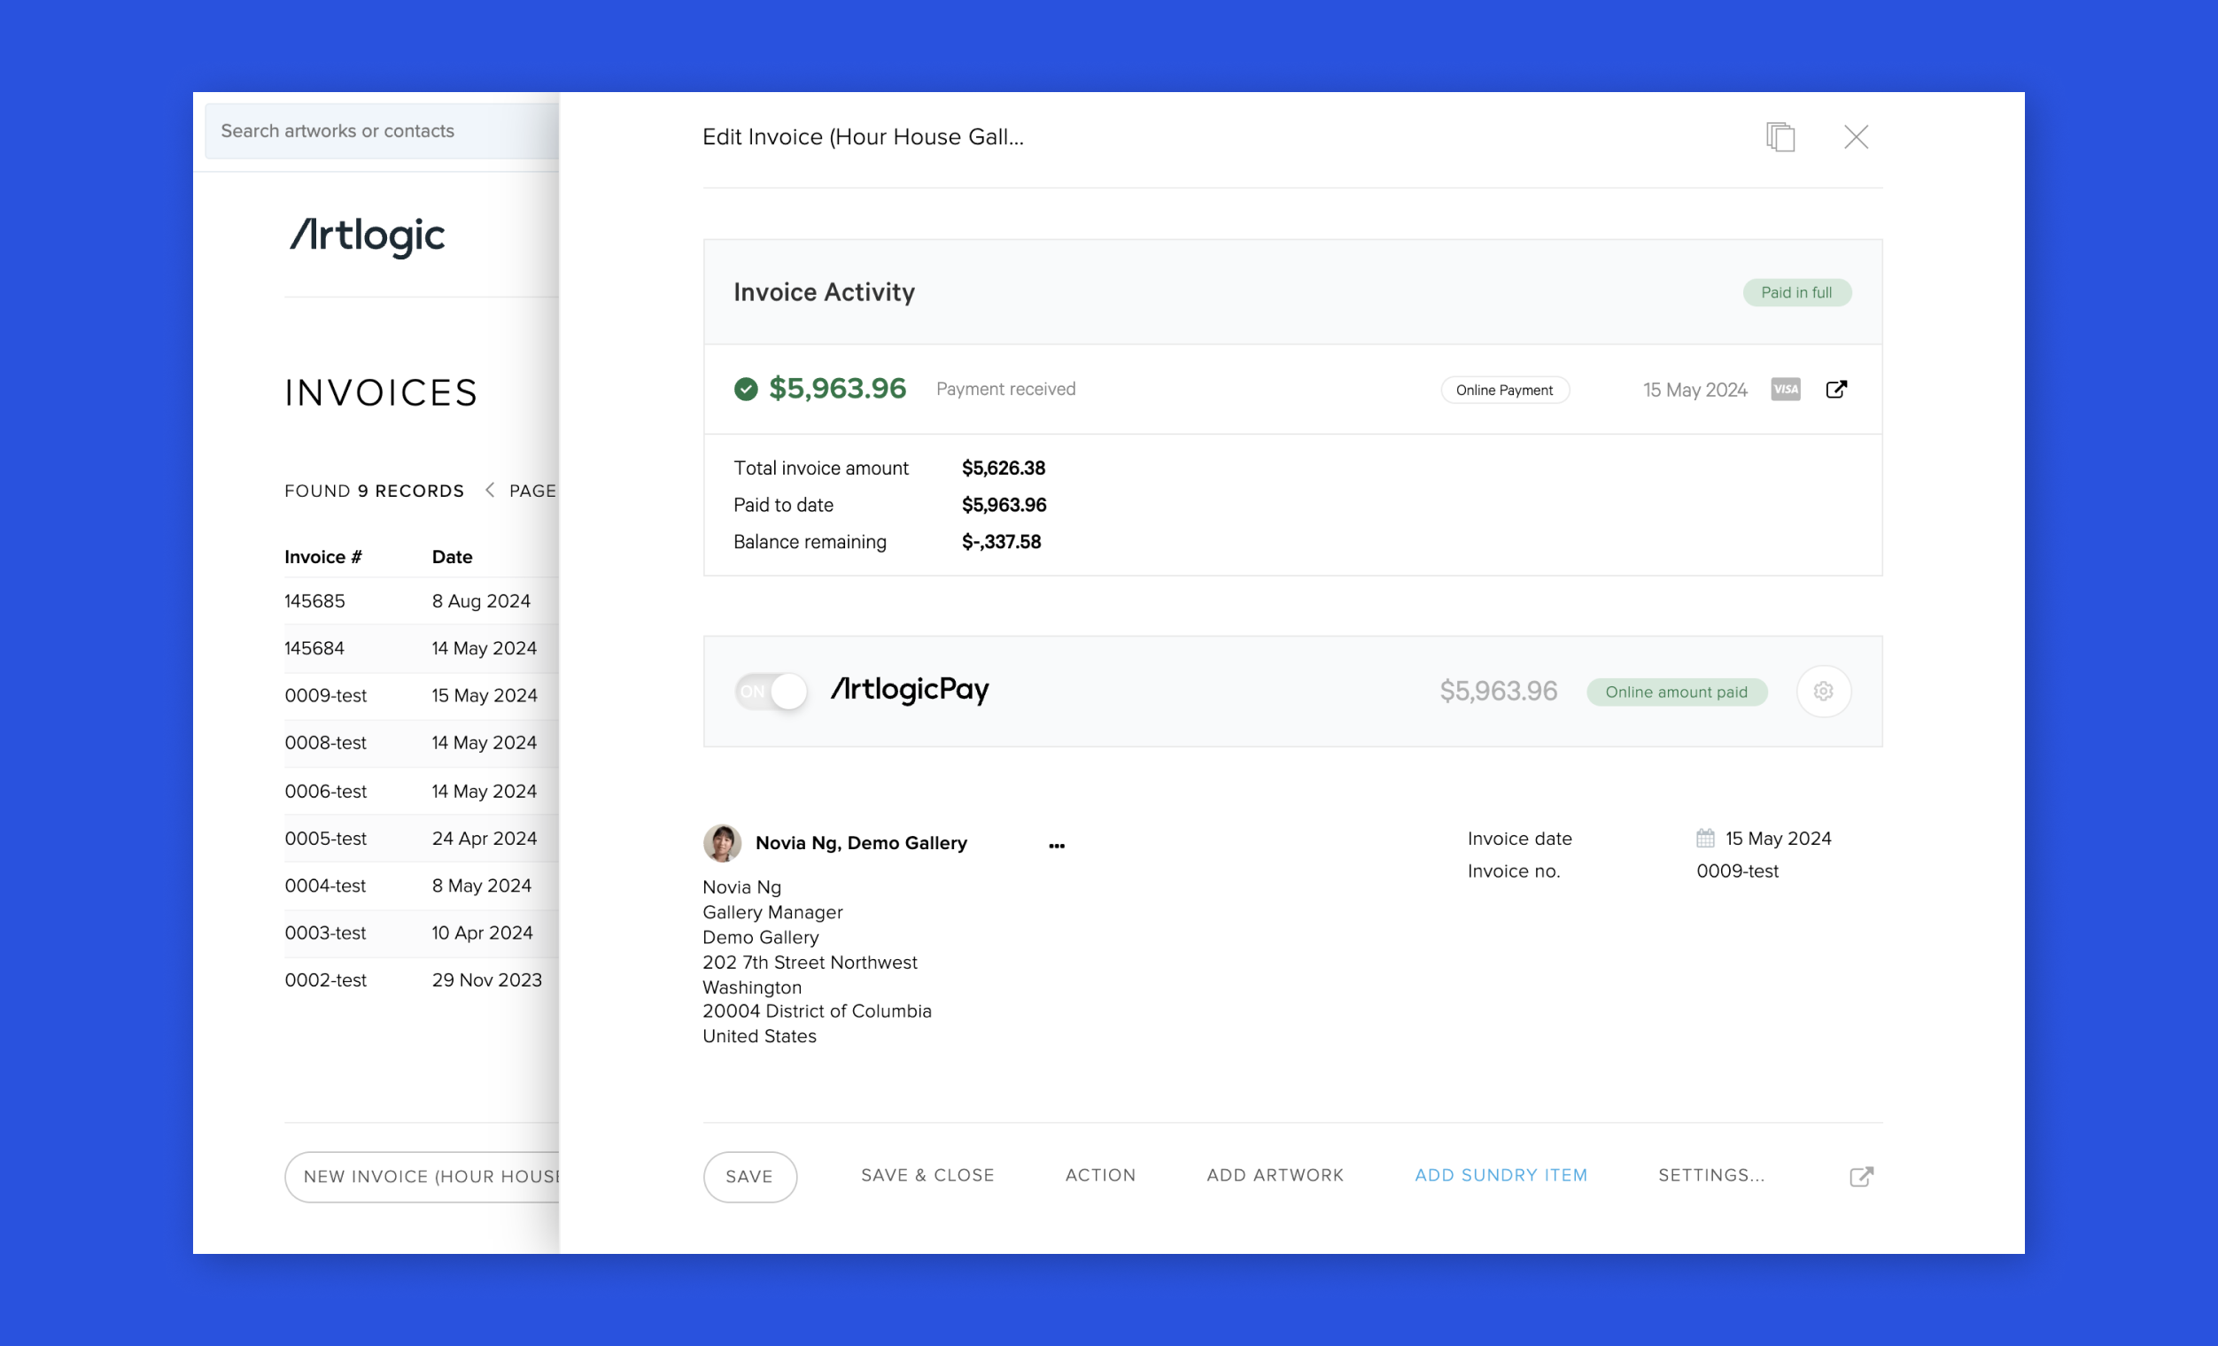This screenshot has height=1346, width=2218.
Task: Open ArtlogicPay settings gear icon
Action: [1823, 691]
